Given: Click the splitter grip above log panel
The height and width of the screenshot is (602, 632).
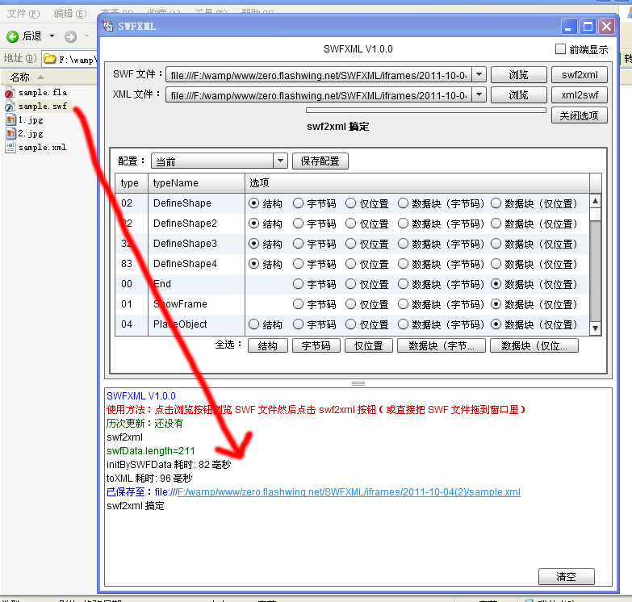Looking at the screenshot, I should pos(358,383).
